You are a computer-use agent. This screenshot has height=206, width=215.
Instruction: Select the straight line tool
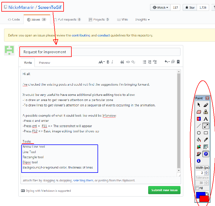click(199, 126)
